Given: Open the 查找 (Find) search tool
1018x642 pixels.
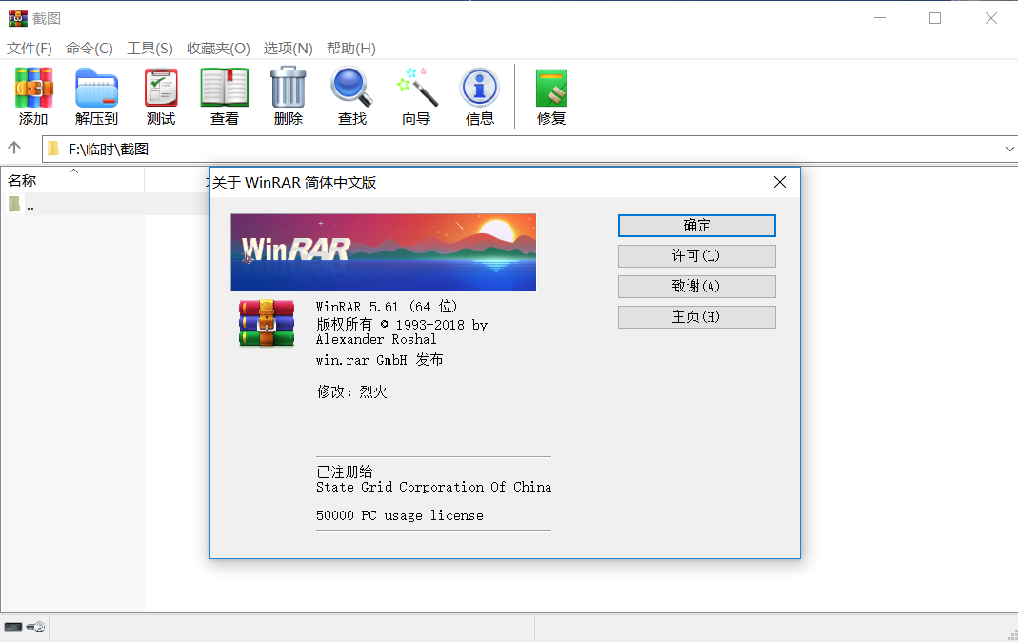Looking at the screenshot, I should pos(351,95).
